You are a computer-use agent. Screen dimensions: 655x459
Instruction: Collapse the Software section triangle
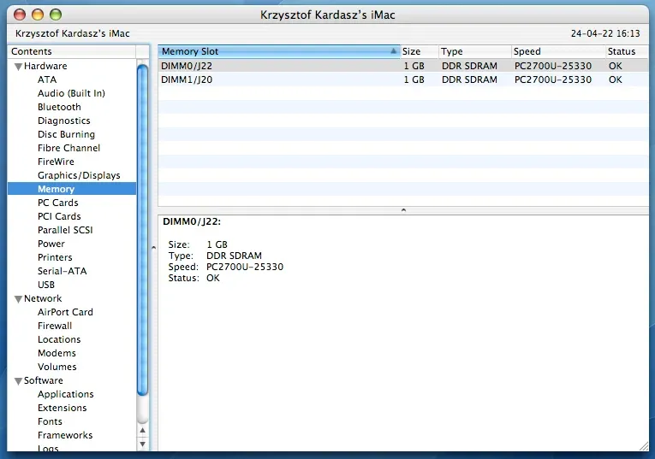[18, 381]
